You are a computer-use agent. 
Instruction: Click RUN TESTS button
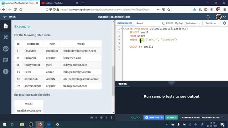(154, 117)
